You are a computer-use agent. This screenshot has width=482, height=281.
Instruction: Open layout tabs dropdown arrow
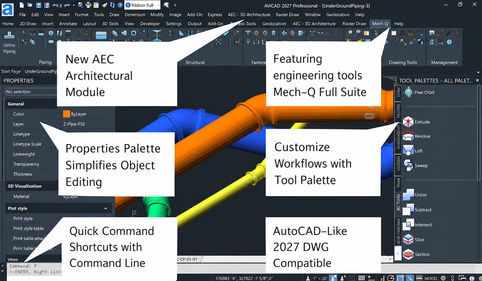[x=390, y=259]
